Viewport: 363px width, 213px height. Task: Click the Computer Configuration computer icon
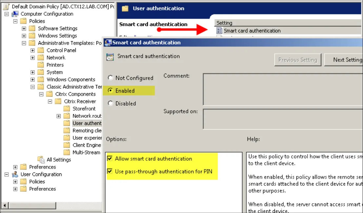coord(15,14)
